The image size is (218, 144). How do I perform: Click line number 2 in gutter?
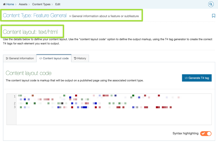[15, 103]
